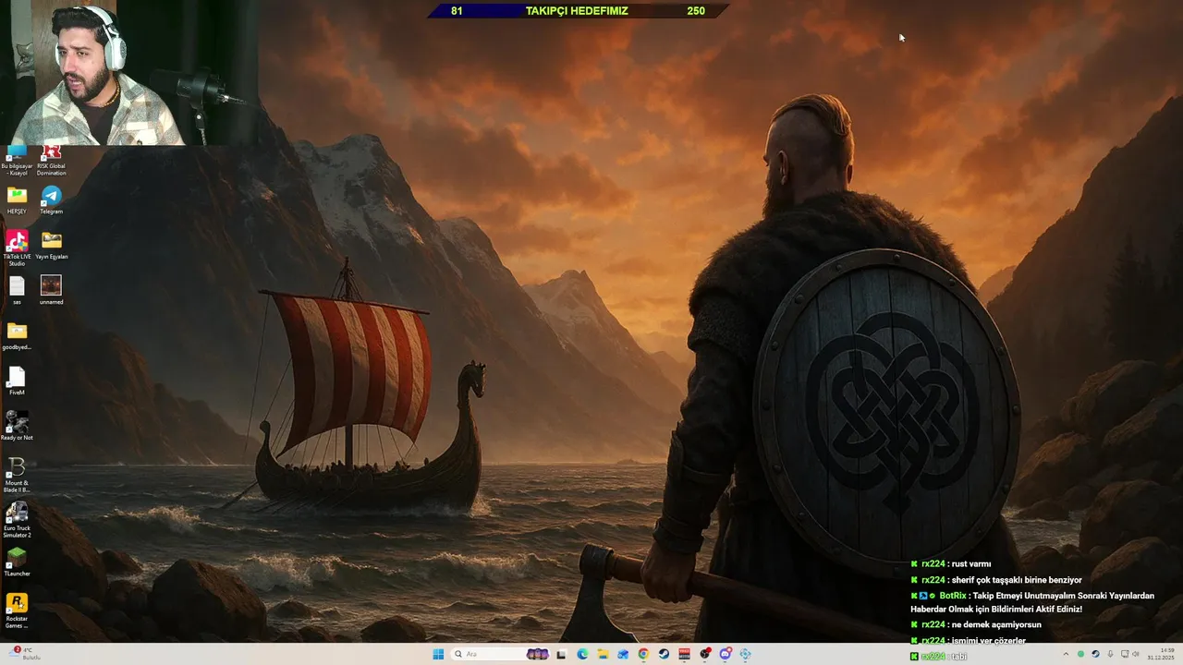
Task: Click chat message 'rust varmı'
Action: point(971,564)
